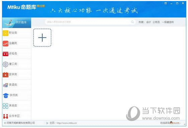Open the 我的题库 tab

[x=16, y=23]
